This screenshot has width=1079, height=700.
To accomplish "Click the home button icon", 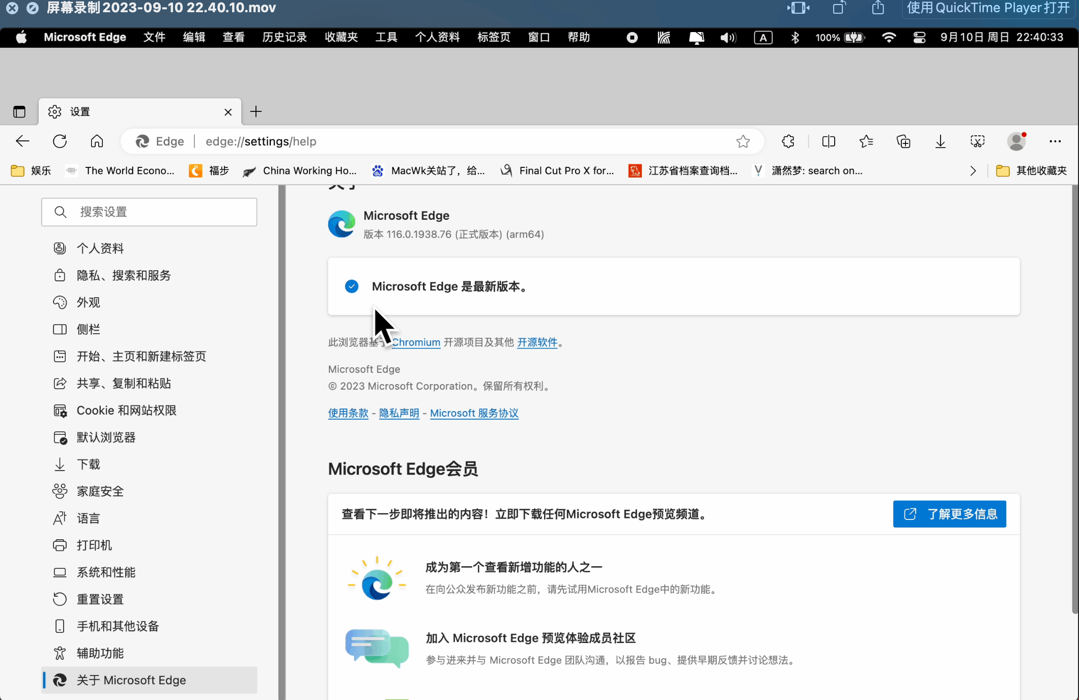I will [97, 141].
